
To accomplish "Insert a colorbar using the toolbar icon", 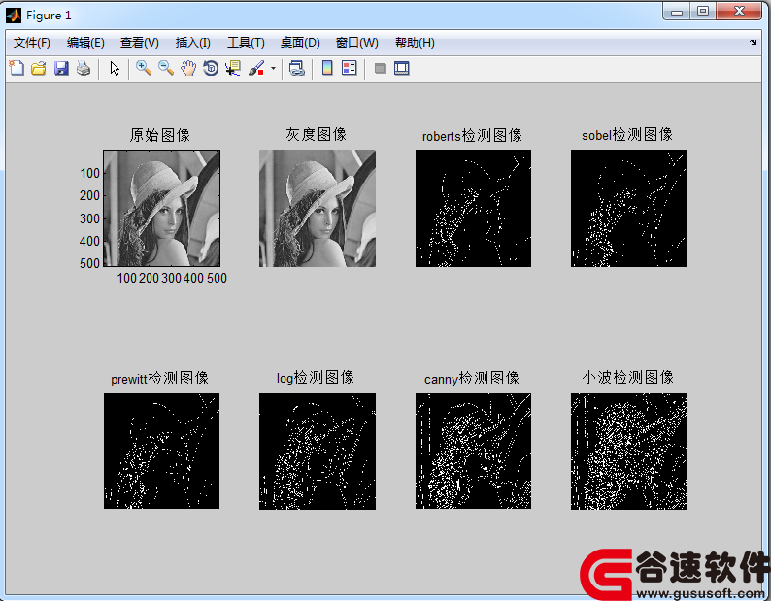I will click(327, 68).
